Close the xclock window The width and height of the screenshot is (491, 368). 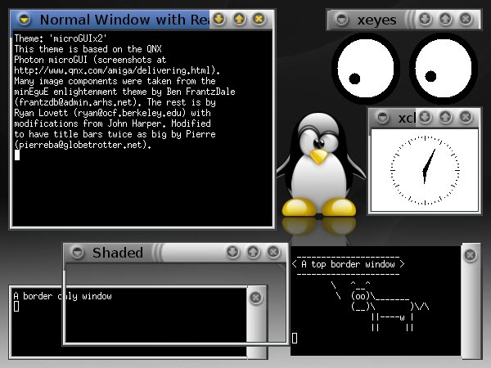click(x=466, y=117)
